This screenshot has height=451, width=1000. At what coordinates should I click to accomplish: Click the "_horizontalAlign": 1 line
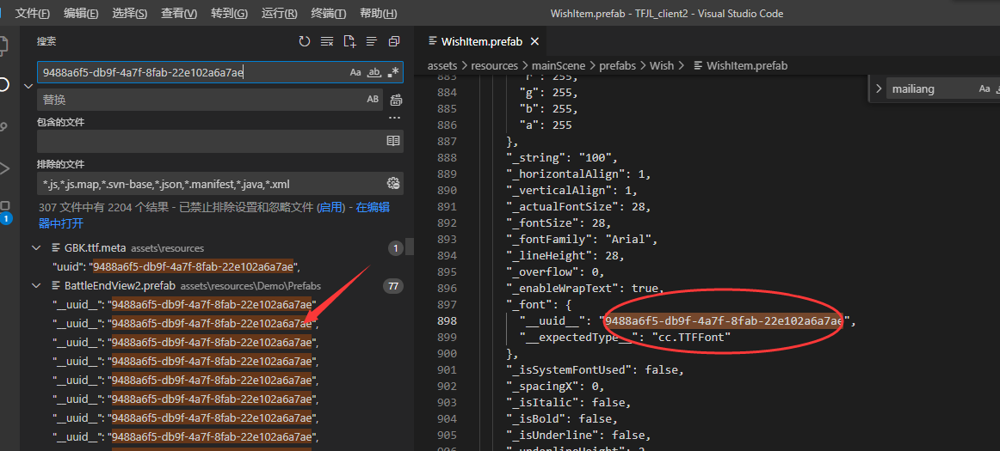[x=578, y=174]
